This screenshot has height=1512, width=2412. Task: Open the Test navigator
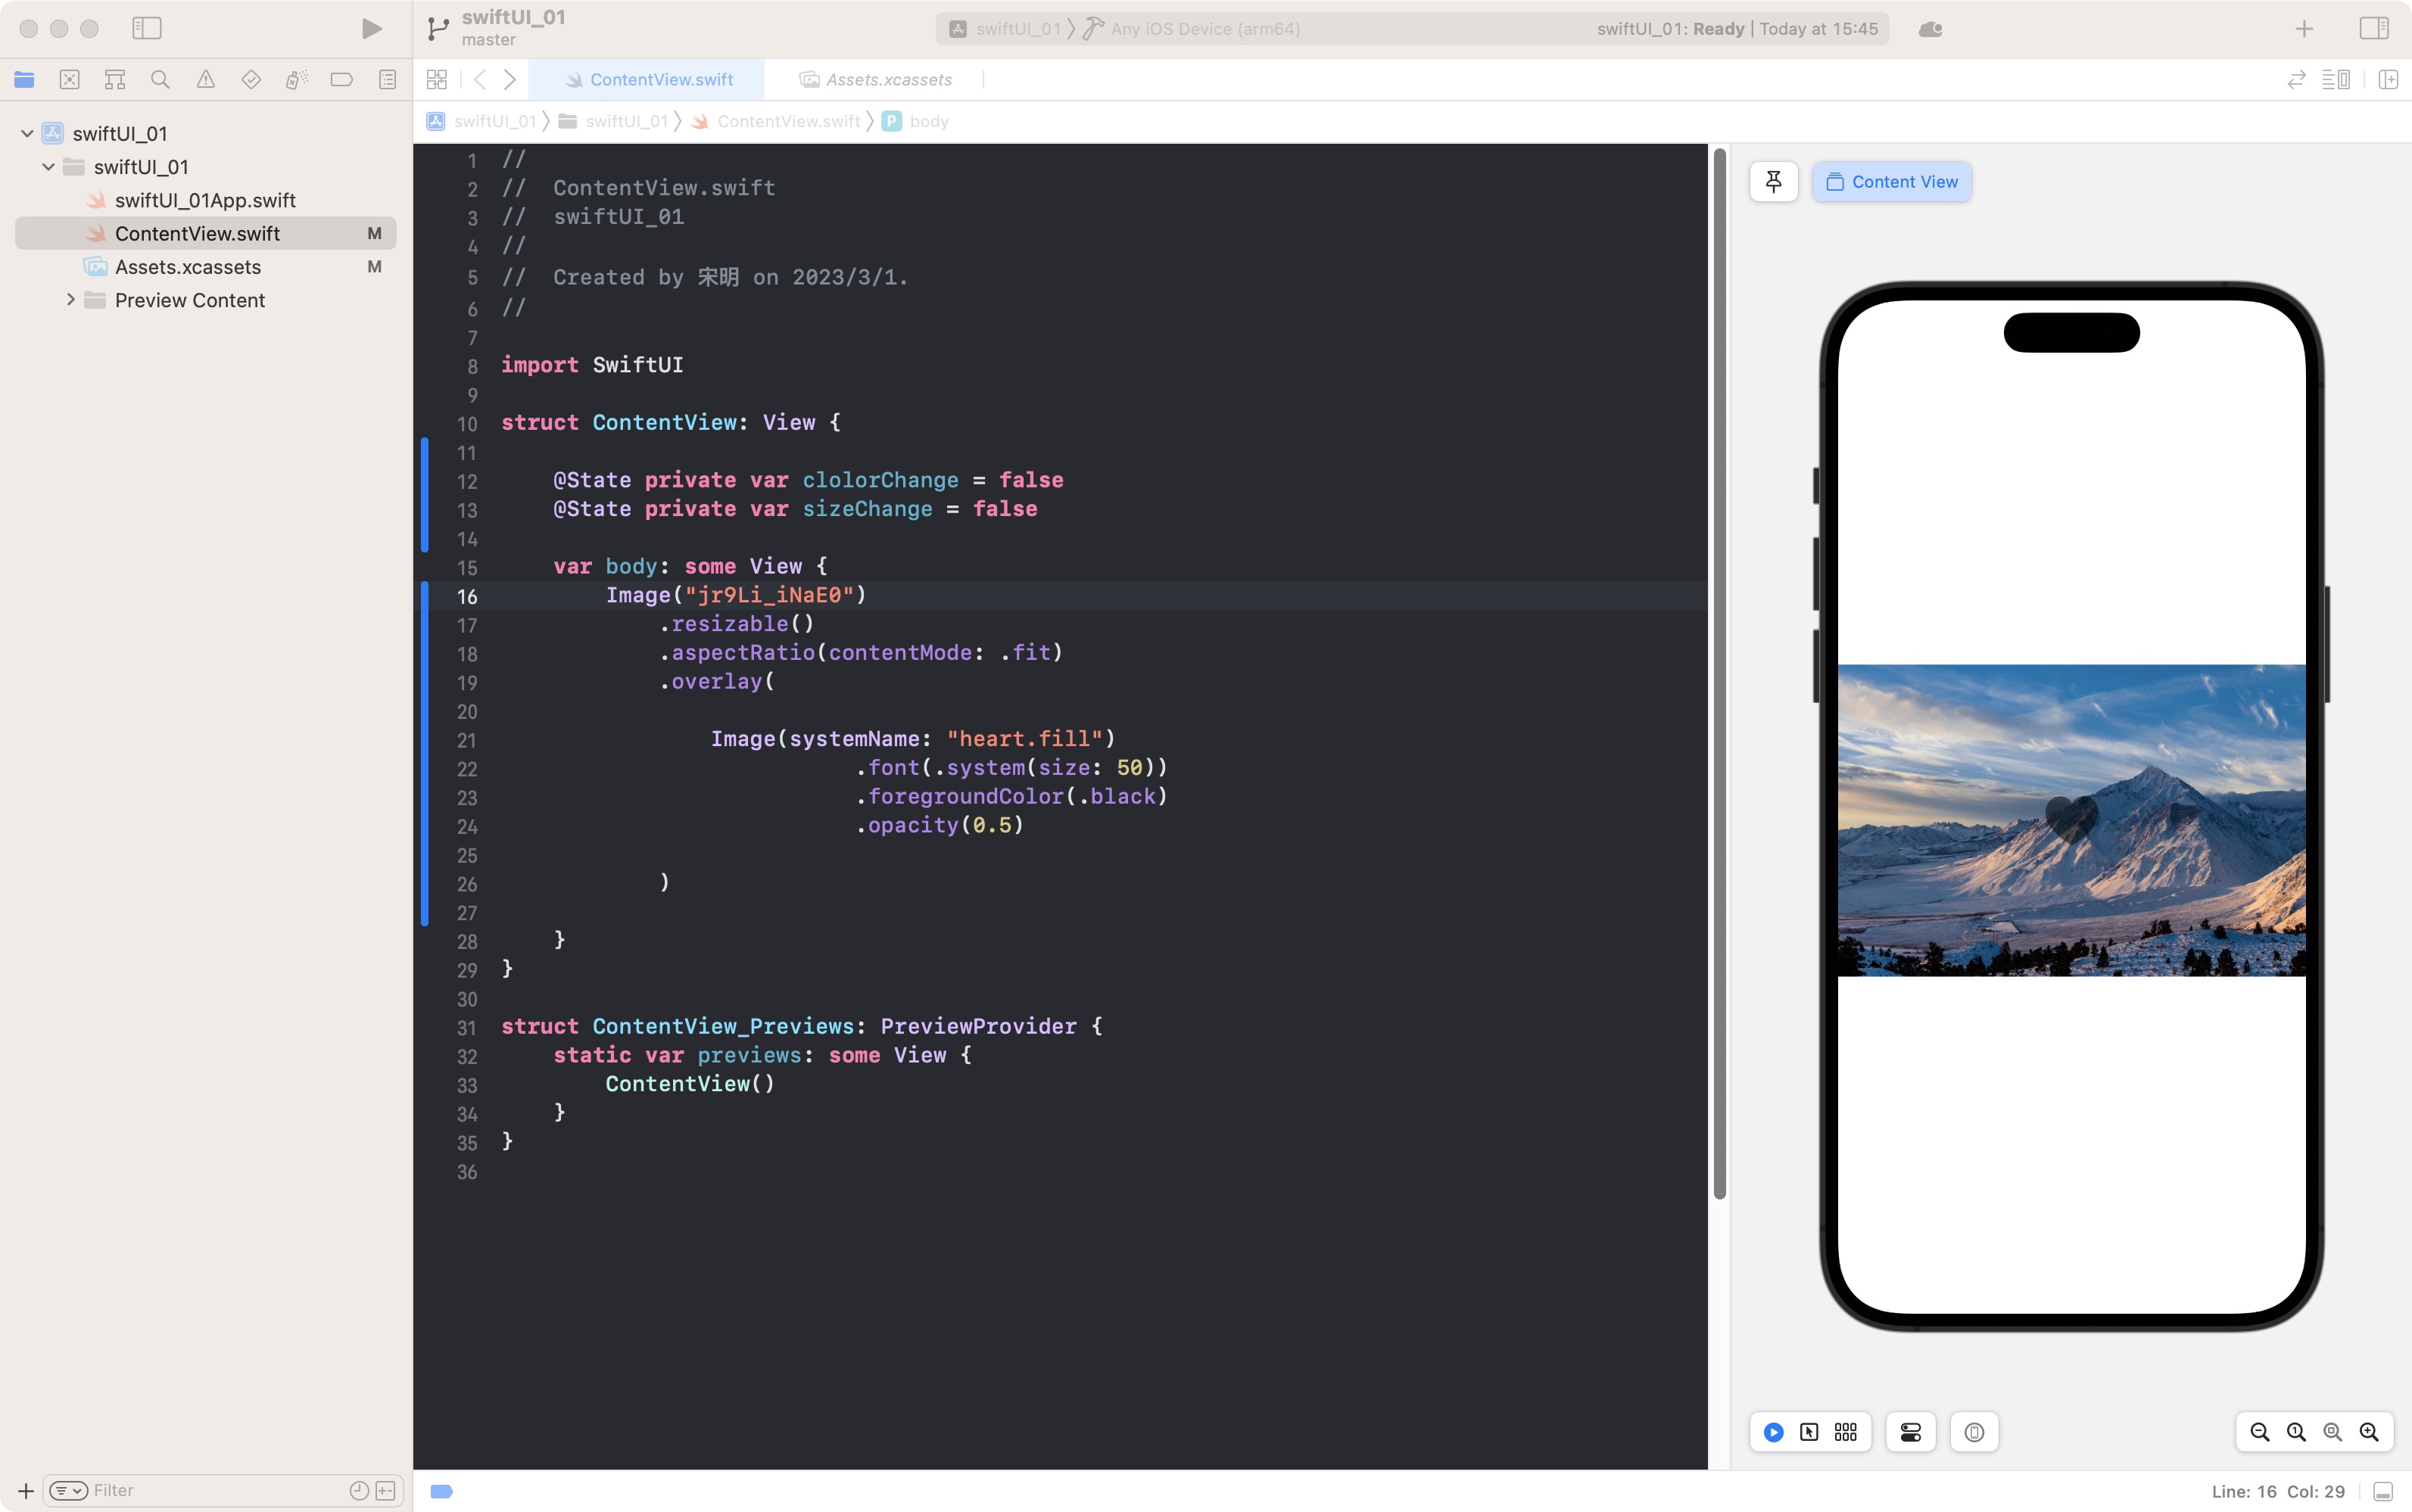point(251,79)
